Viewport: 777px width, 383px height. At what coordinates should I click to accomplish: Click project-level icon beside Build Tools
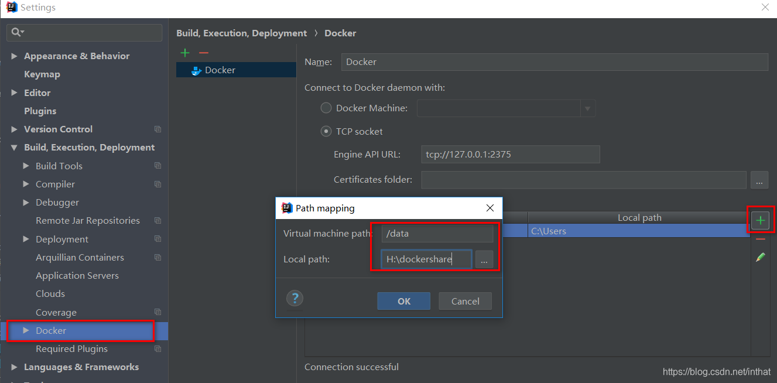[158, 166]
